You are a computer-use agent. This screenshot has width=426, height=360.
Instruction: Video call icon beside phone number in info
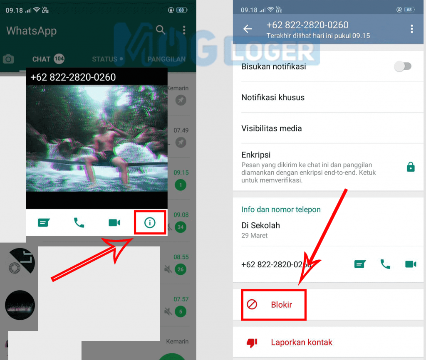[x=411, y=264]
